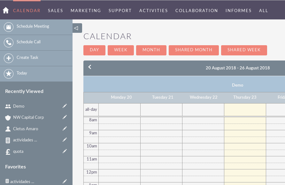Viewport: 285px width, 185px height.
Task: Switch to Day view
Action: 94,50
